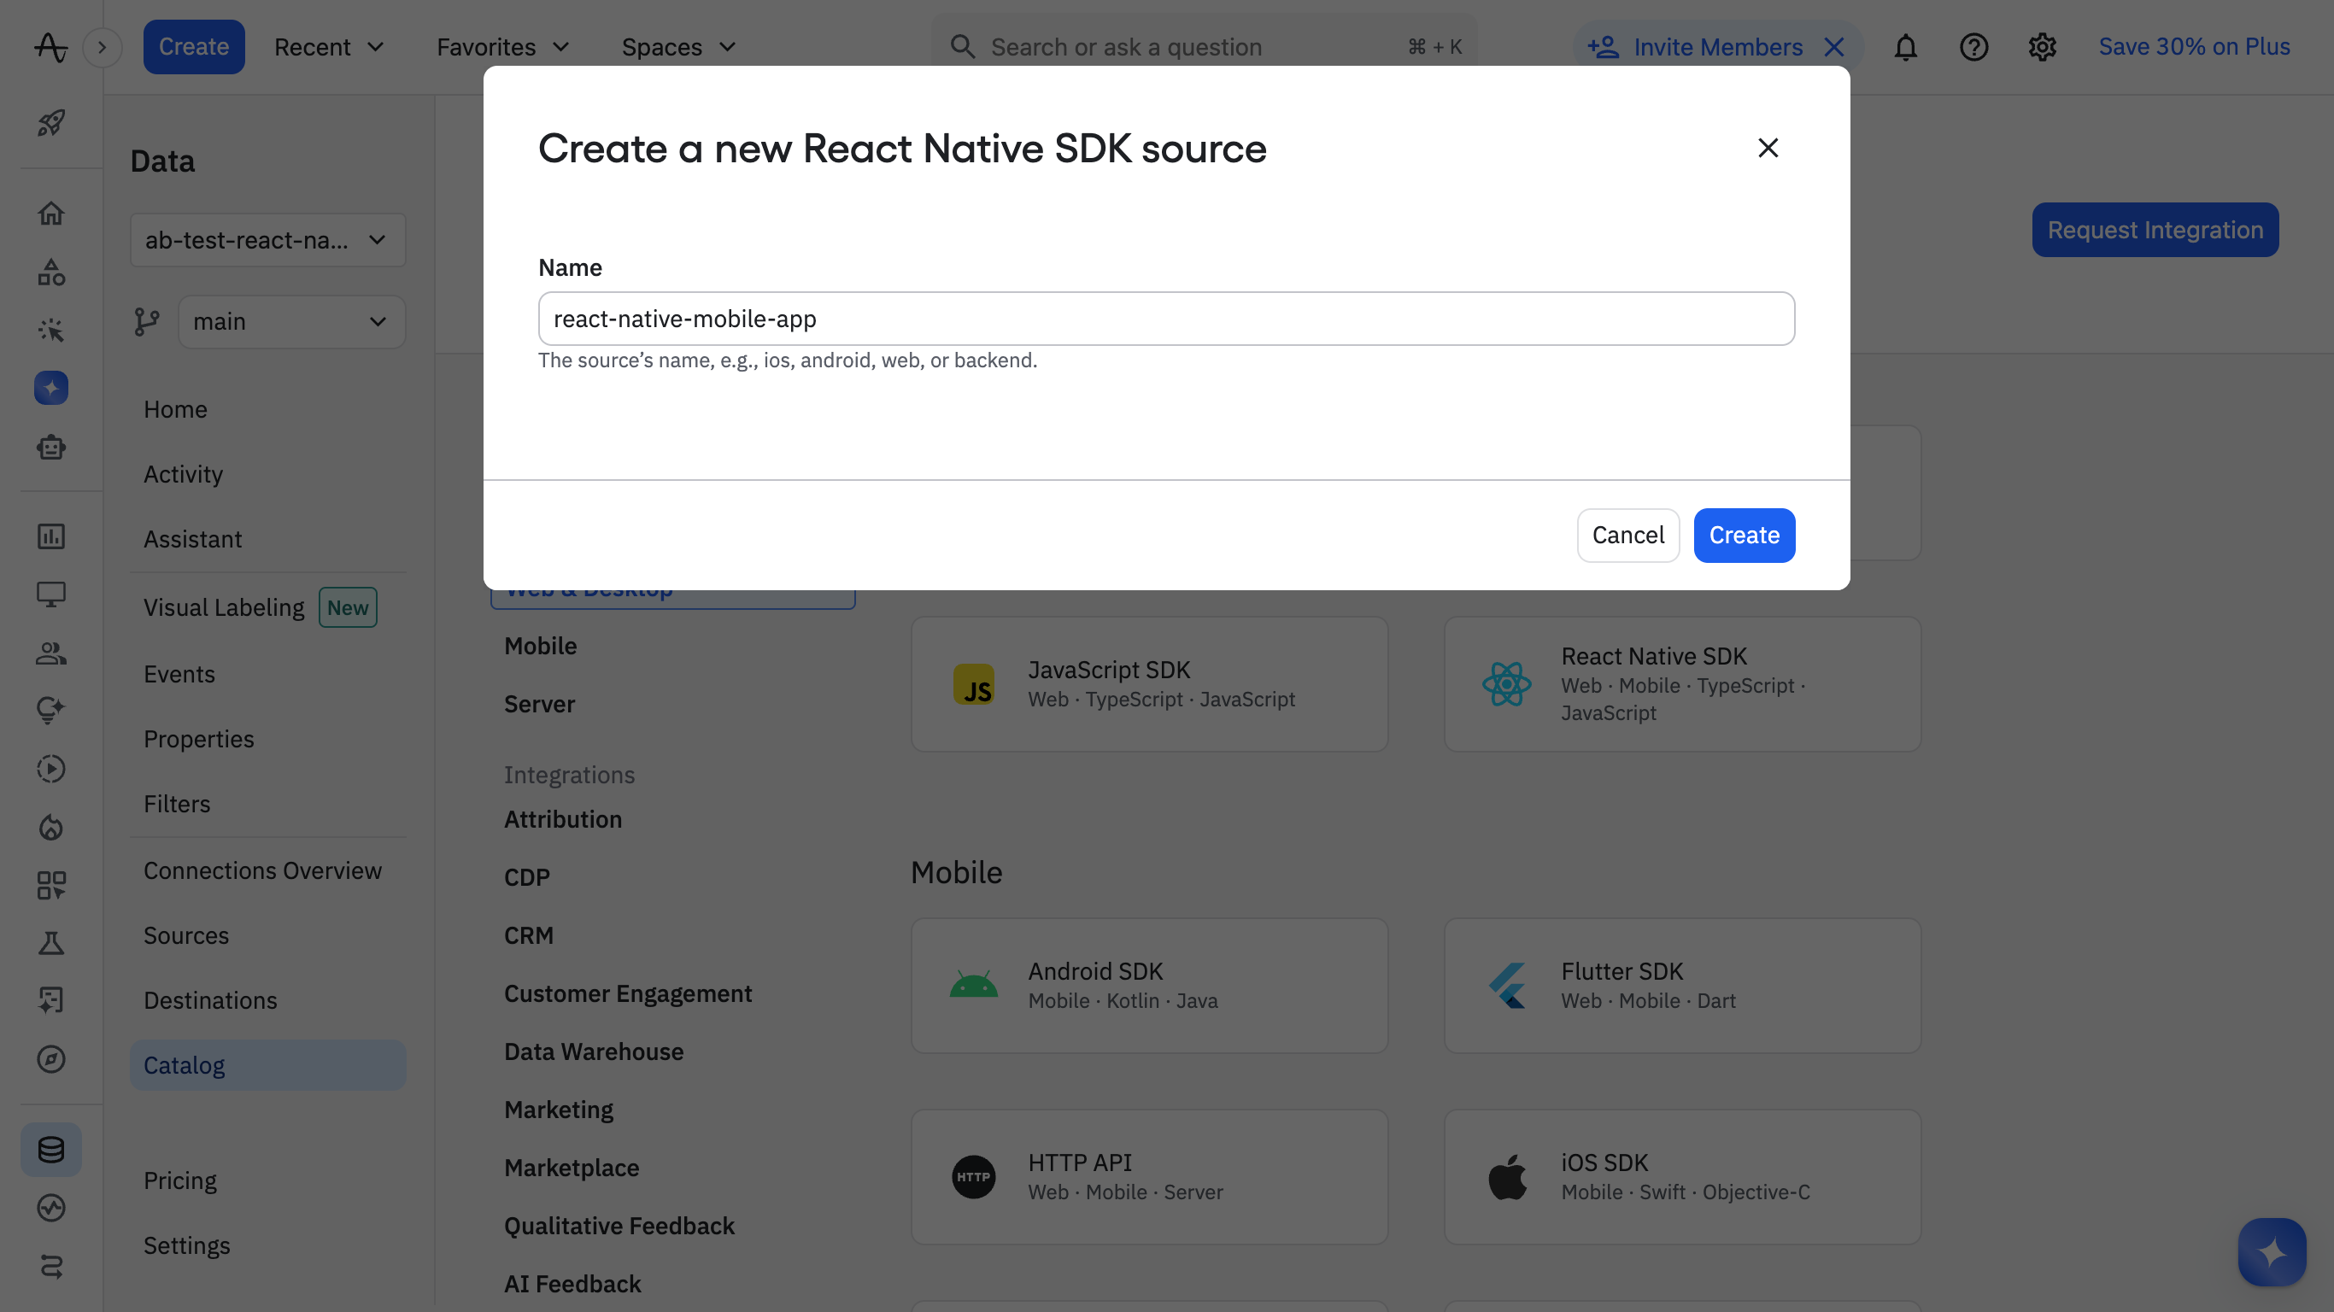This screenshot has height=1312, width=2334.
Task: Open the settings gear in top bar
Action: click(2044, 46)
